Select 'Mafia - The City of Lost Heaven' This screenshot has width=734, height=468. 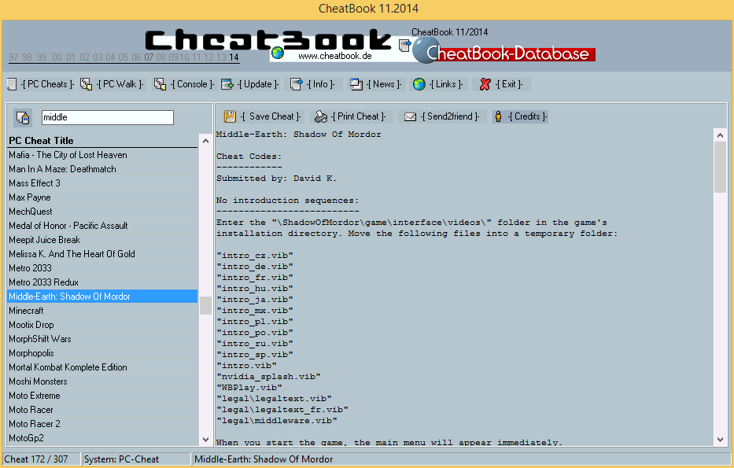tap(102, 155)
